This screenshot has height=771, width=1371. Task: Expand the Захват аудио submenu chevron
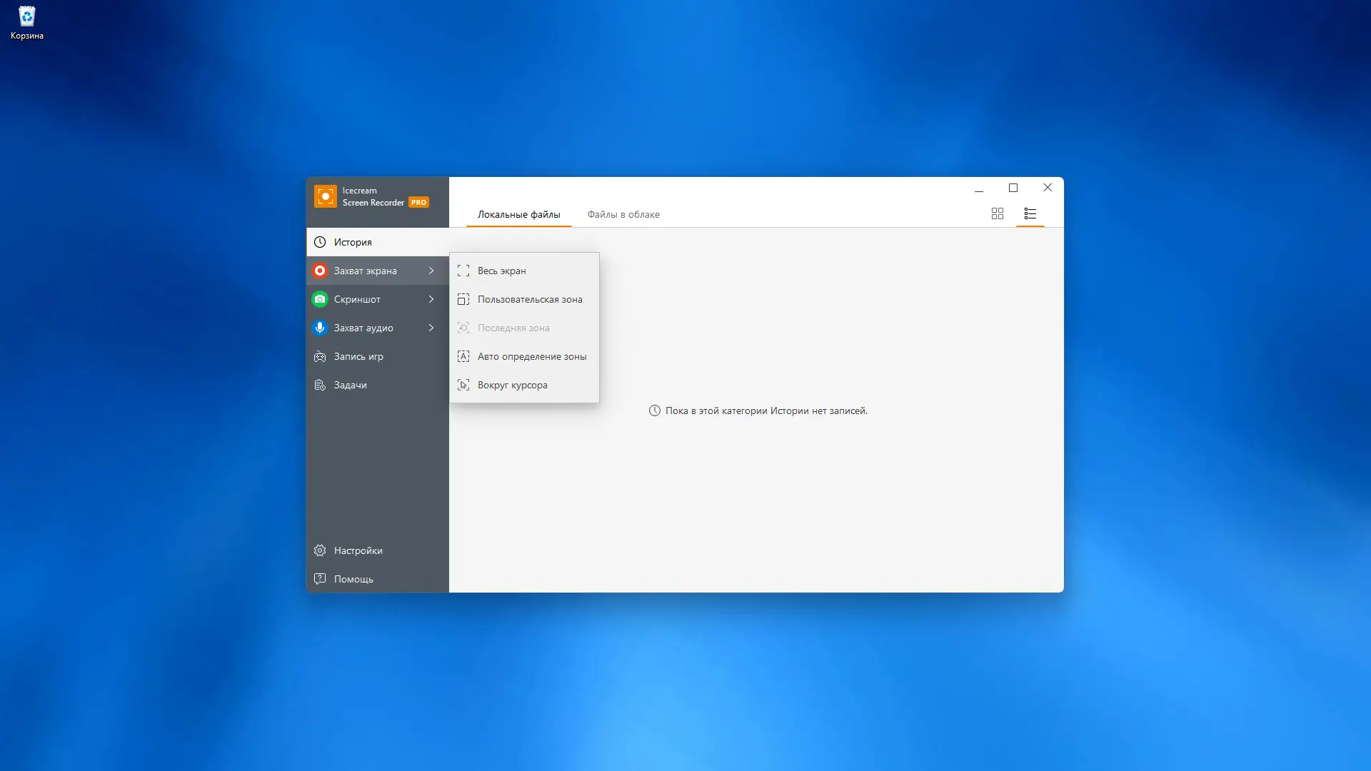click(x=431, y=328)
